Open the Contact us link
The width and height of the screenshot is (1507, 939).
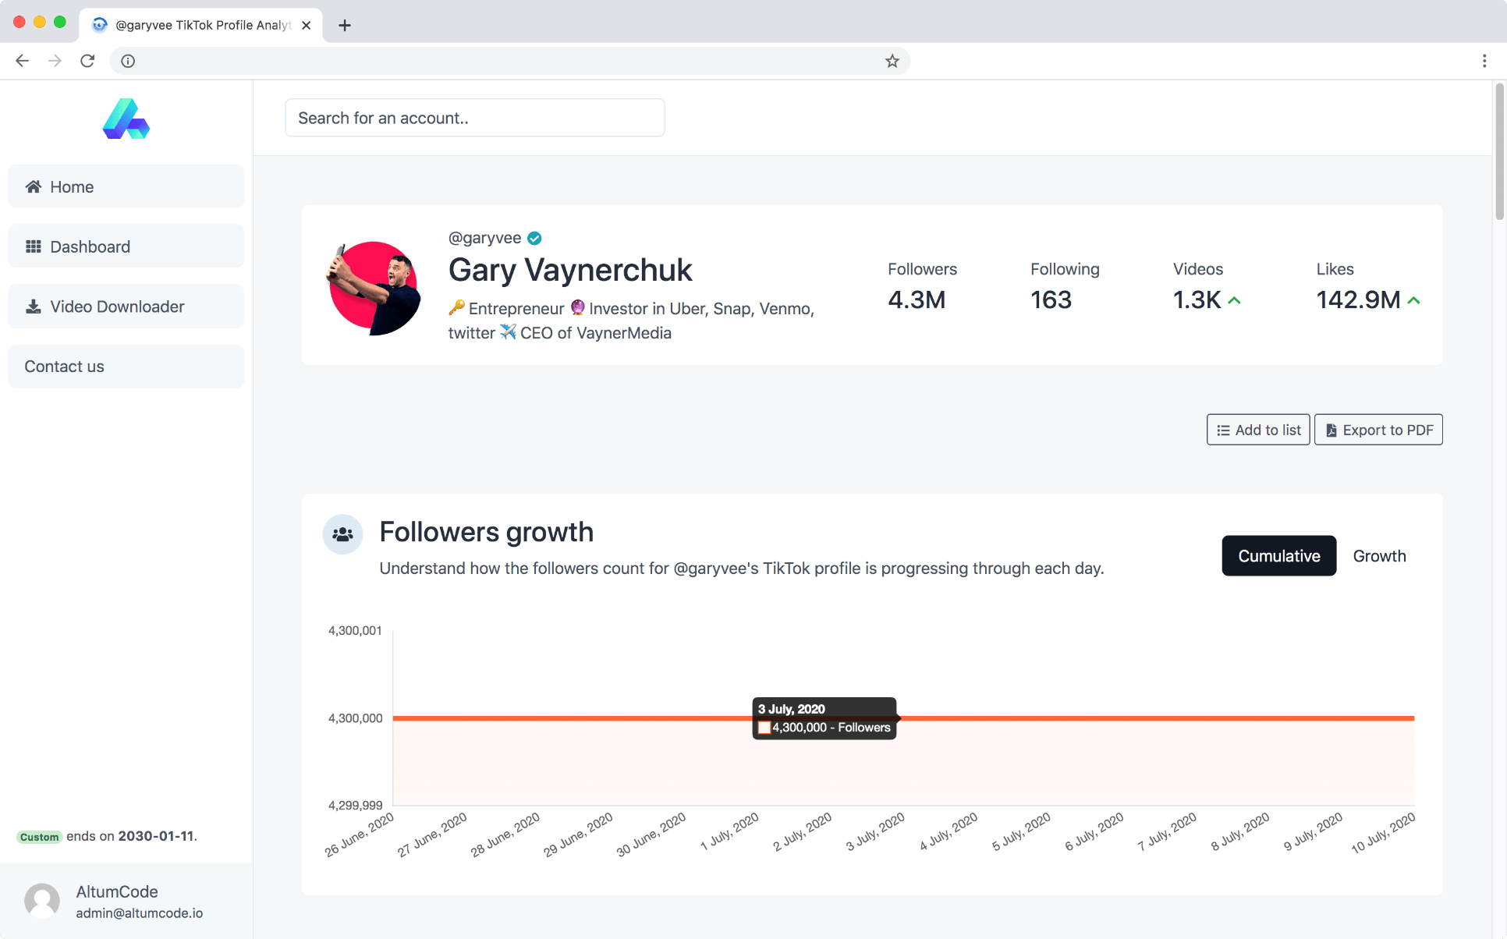tap(126, 367)
